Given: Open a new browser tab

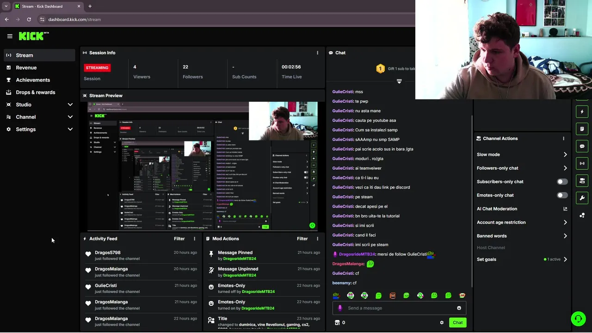Looking at the screenshot, I should point(90,6).
